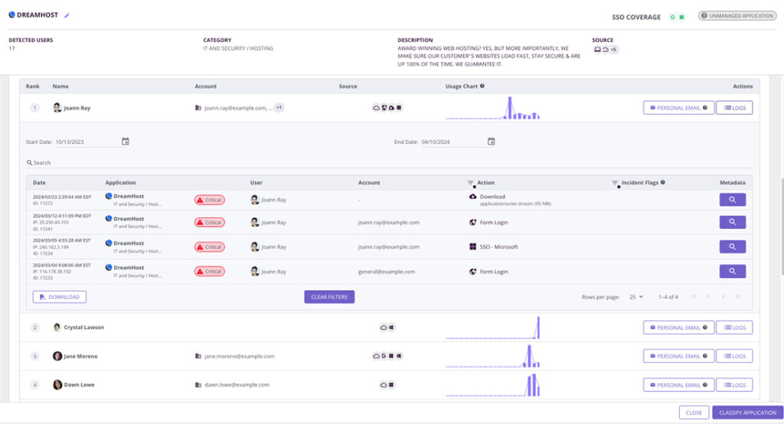Screen dimensions: 784x424
Task: Click the Microsoft SSO action icon
Action: pos(472,246)
